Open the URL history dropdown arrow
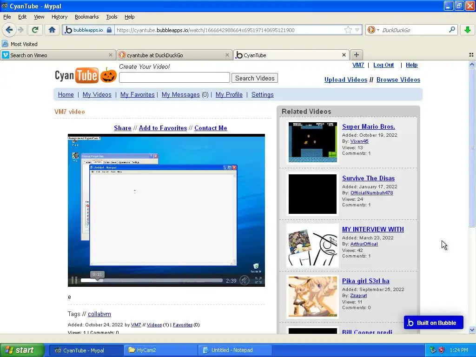This screenshot has height=357, width=476. [357, 30]
